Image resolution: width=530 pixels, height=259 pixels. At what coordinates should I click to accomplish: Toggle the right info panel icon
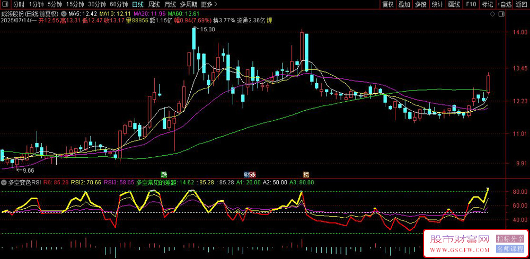click(x=502, y=14)
